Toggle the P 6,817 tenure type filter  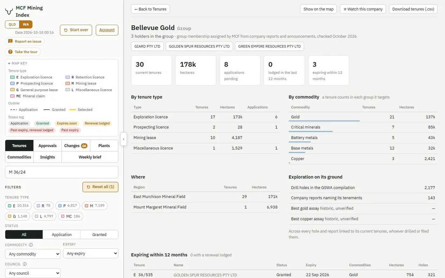68,206
